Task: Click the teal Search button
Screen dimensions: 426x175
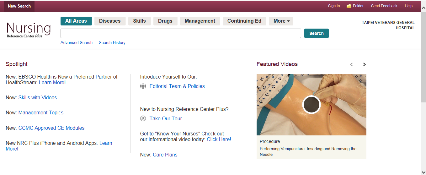Action: [317, 33]
